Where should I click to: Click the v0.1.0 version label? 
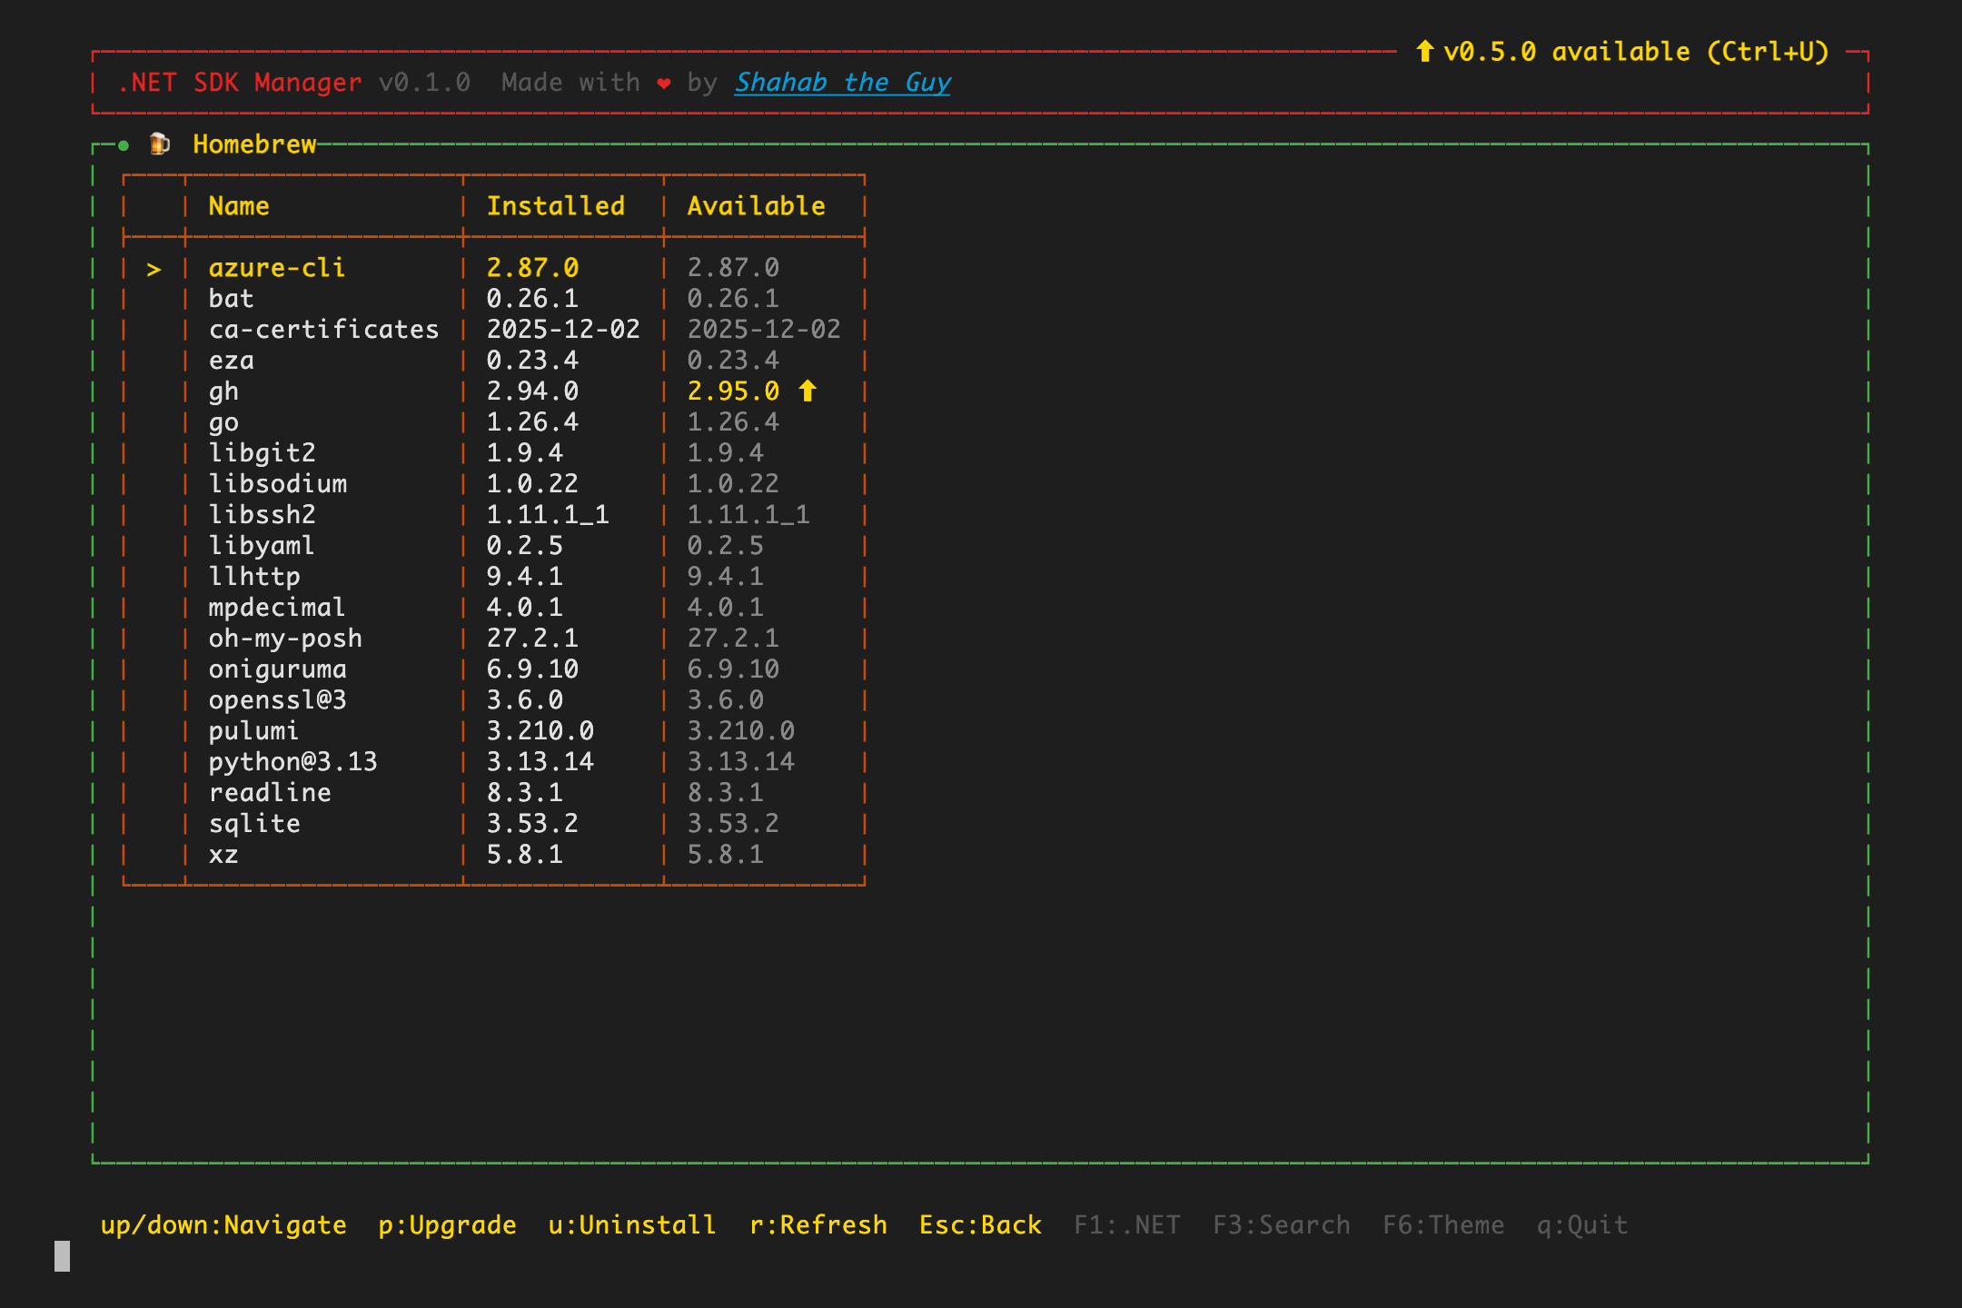click(424, 83)
